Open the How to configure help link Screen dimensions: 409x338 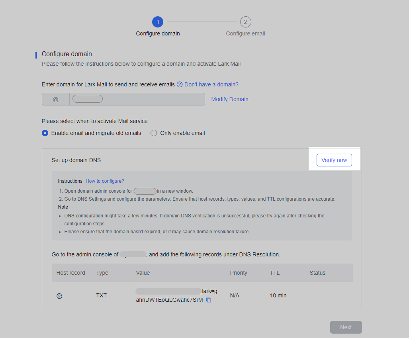click(x=105, y=181)
